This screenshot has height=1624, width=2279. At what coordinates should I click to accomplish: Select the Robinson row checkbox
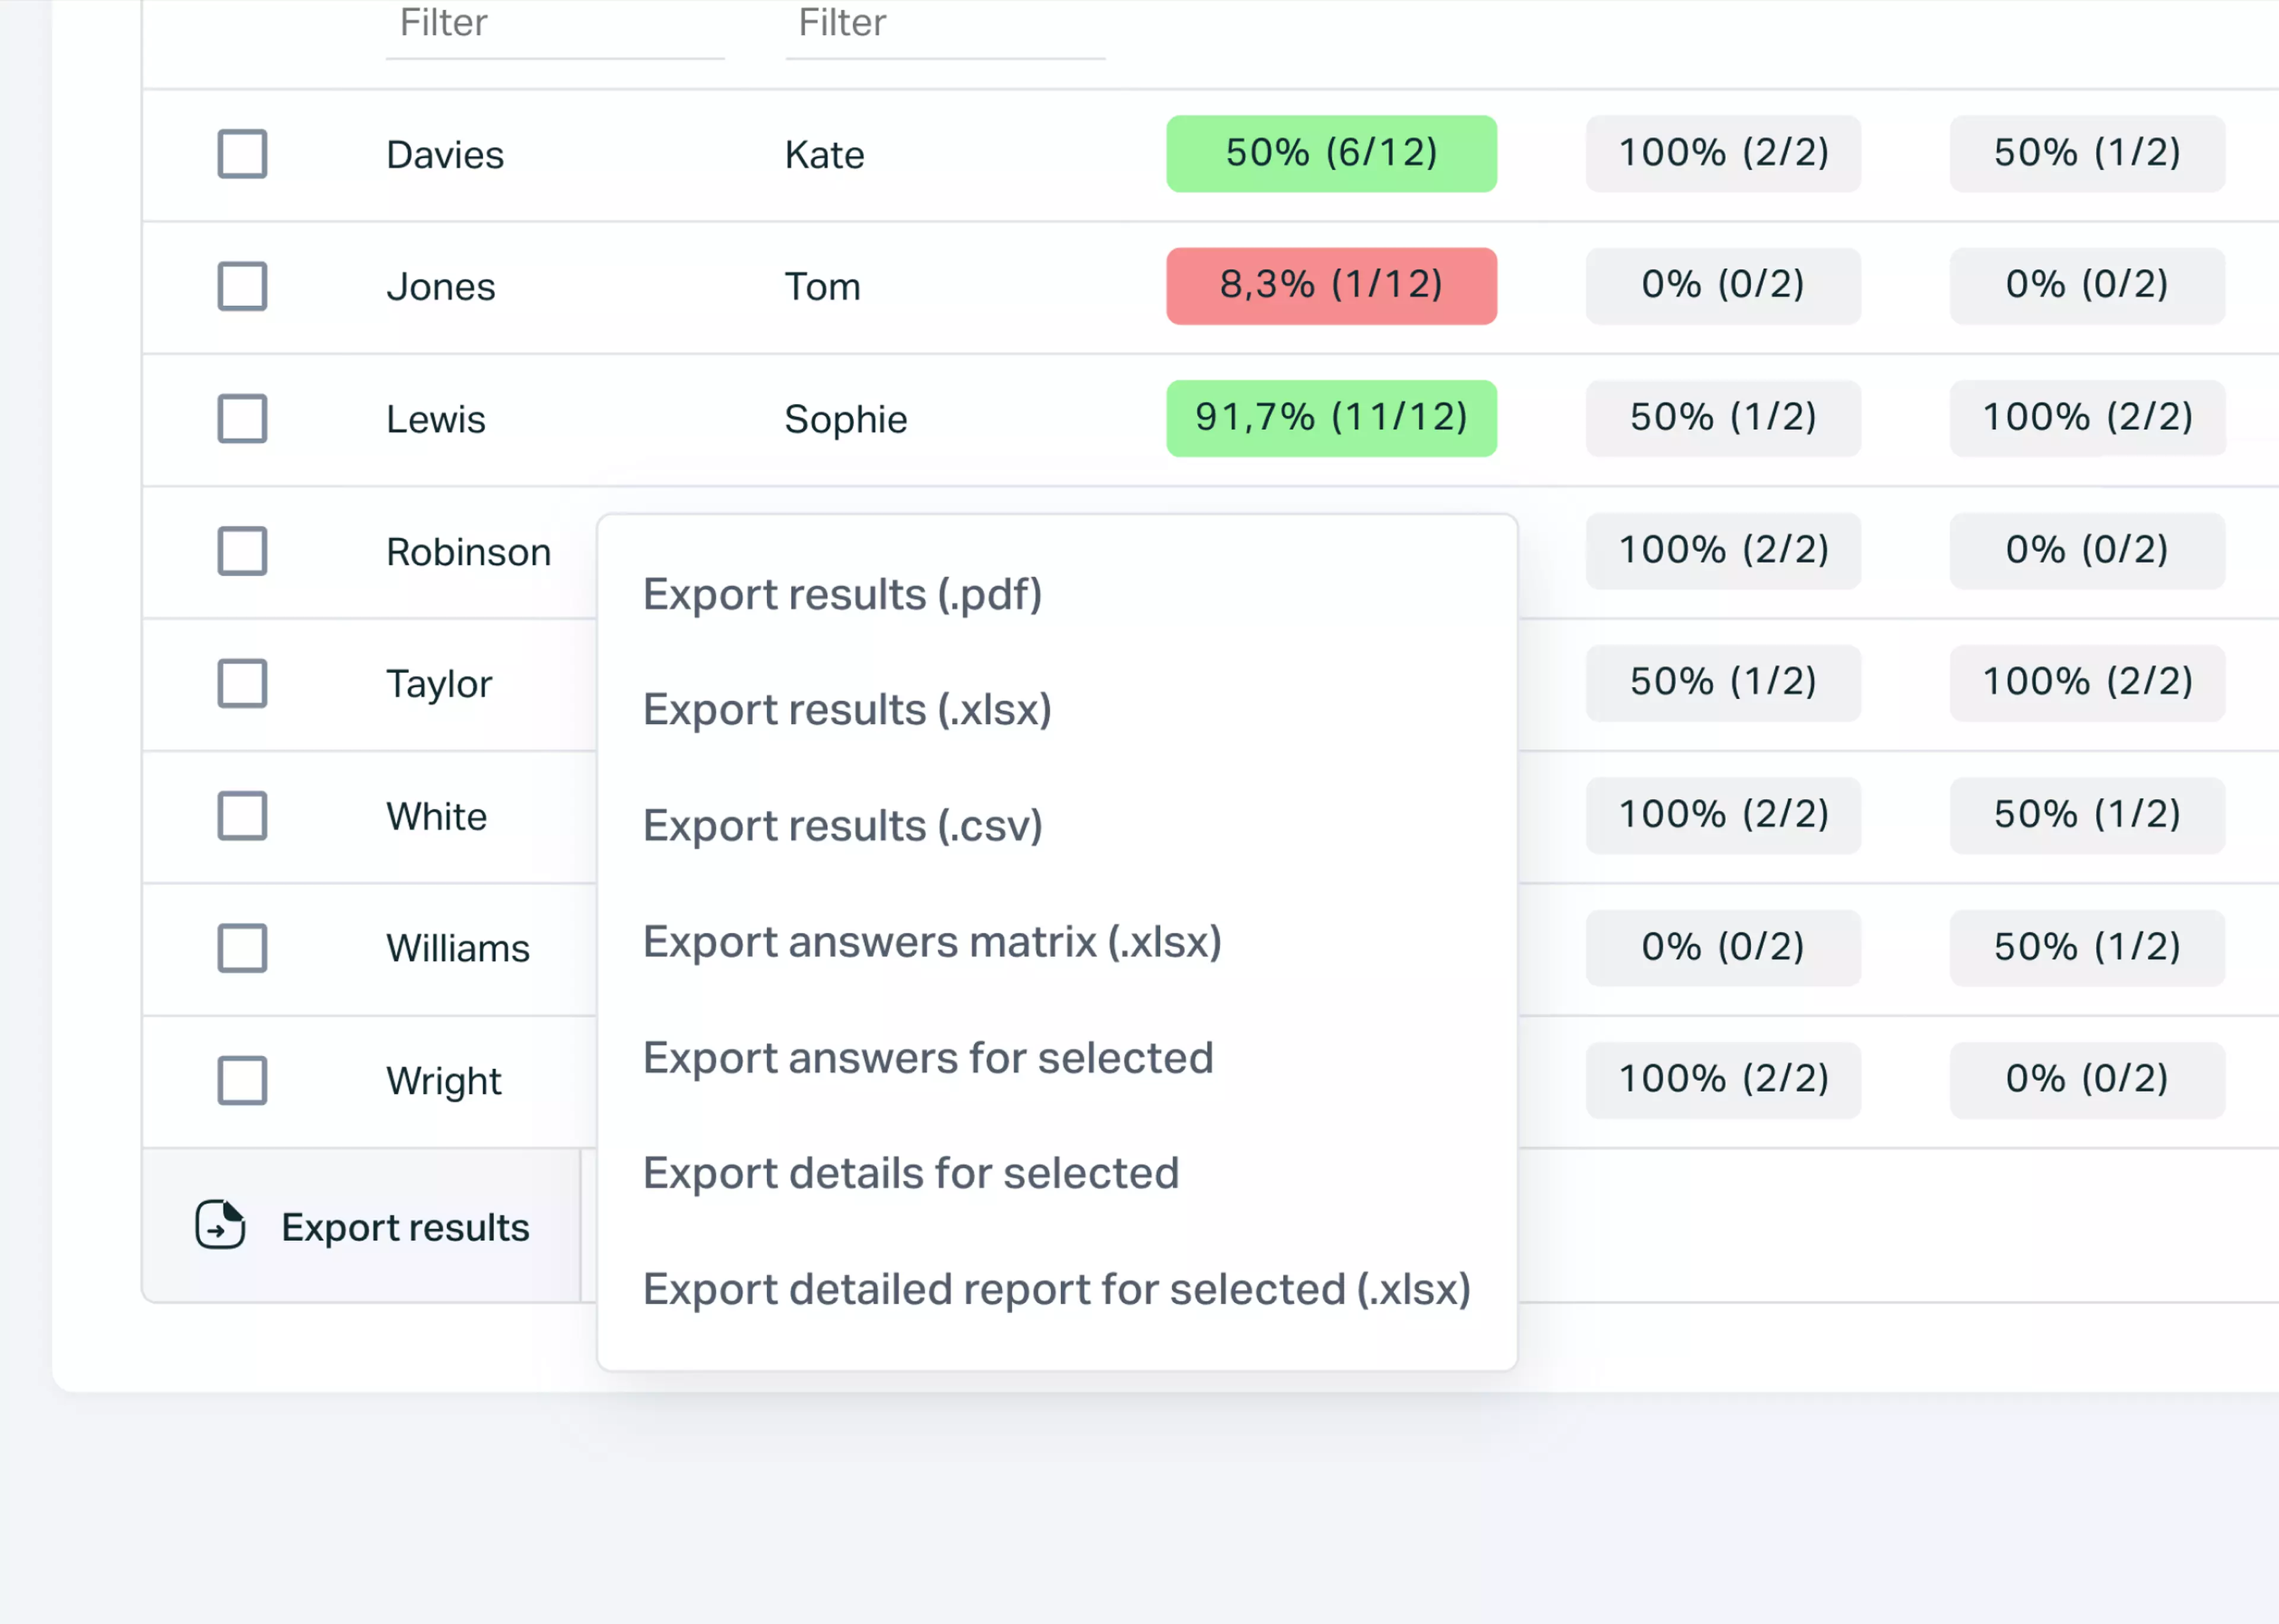(x=241, y=551)
